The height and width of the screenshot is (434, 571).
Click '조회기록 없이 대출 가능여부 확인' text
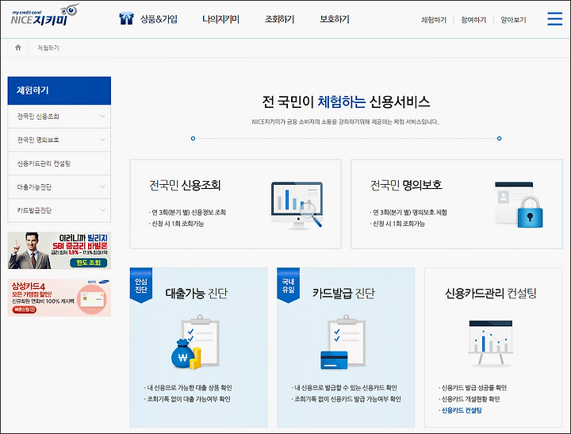(x=189, y=399)
